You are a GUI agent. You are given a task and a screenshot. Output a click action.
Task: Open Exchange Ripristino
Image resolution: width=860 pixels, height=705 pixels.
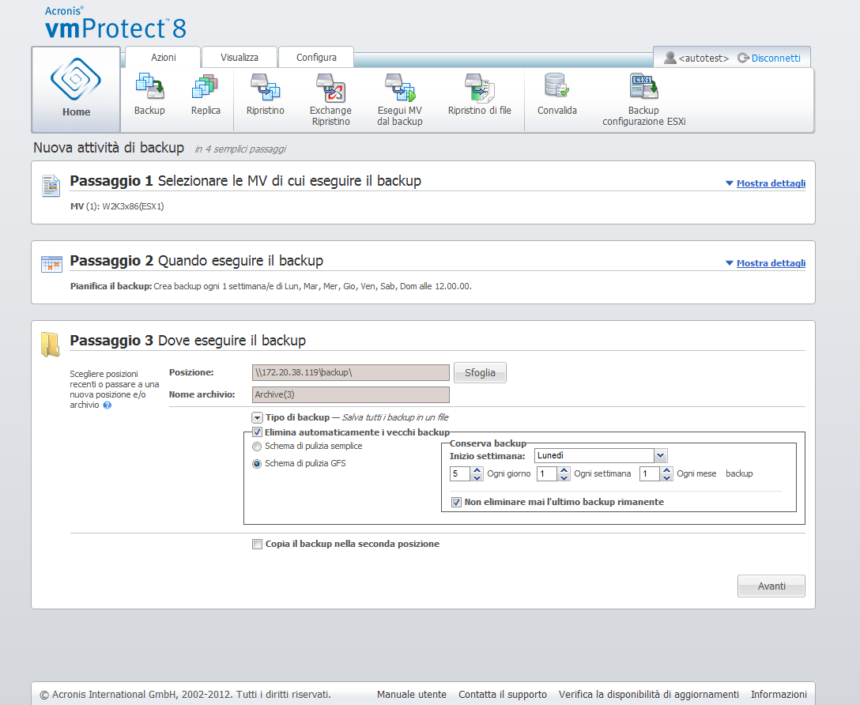click(330, 88)
